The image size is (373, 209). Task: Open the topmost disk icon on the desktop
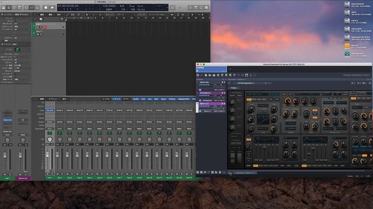pyautogui.click(x=347, y=5)
